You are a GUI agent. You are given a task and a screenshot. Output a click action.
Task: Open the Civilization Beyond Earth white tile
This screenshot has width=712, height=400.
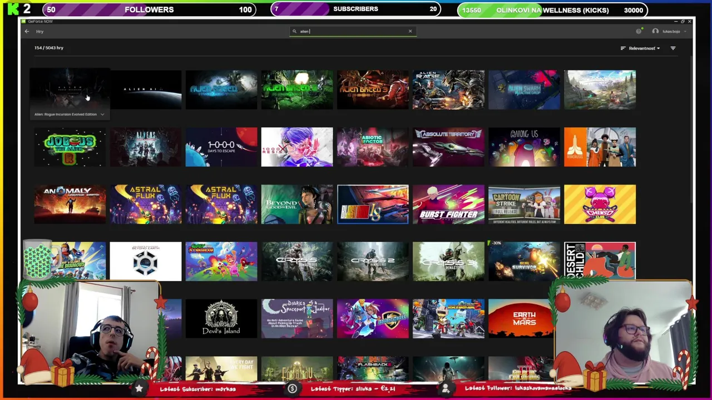tap(146, 261)
